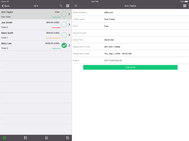
Task: Expand Mary Lee row chevron
Action: click(69, 45)
